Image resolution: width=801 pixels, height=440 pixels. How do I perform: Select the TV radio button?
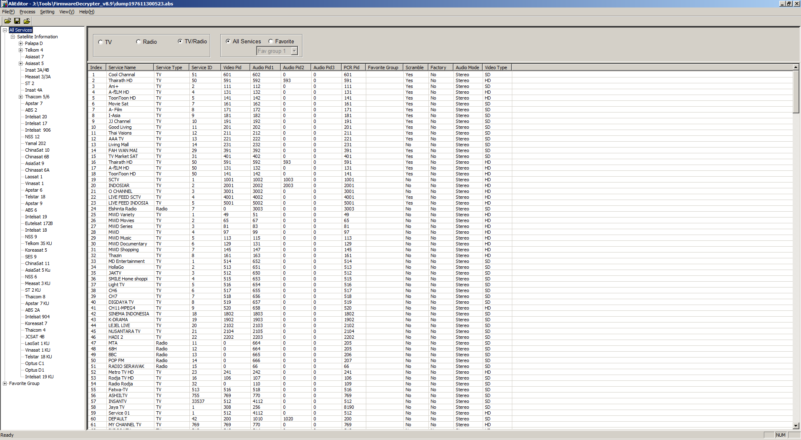click(101, 42)
